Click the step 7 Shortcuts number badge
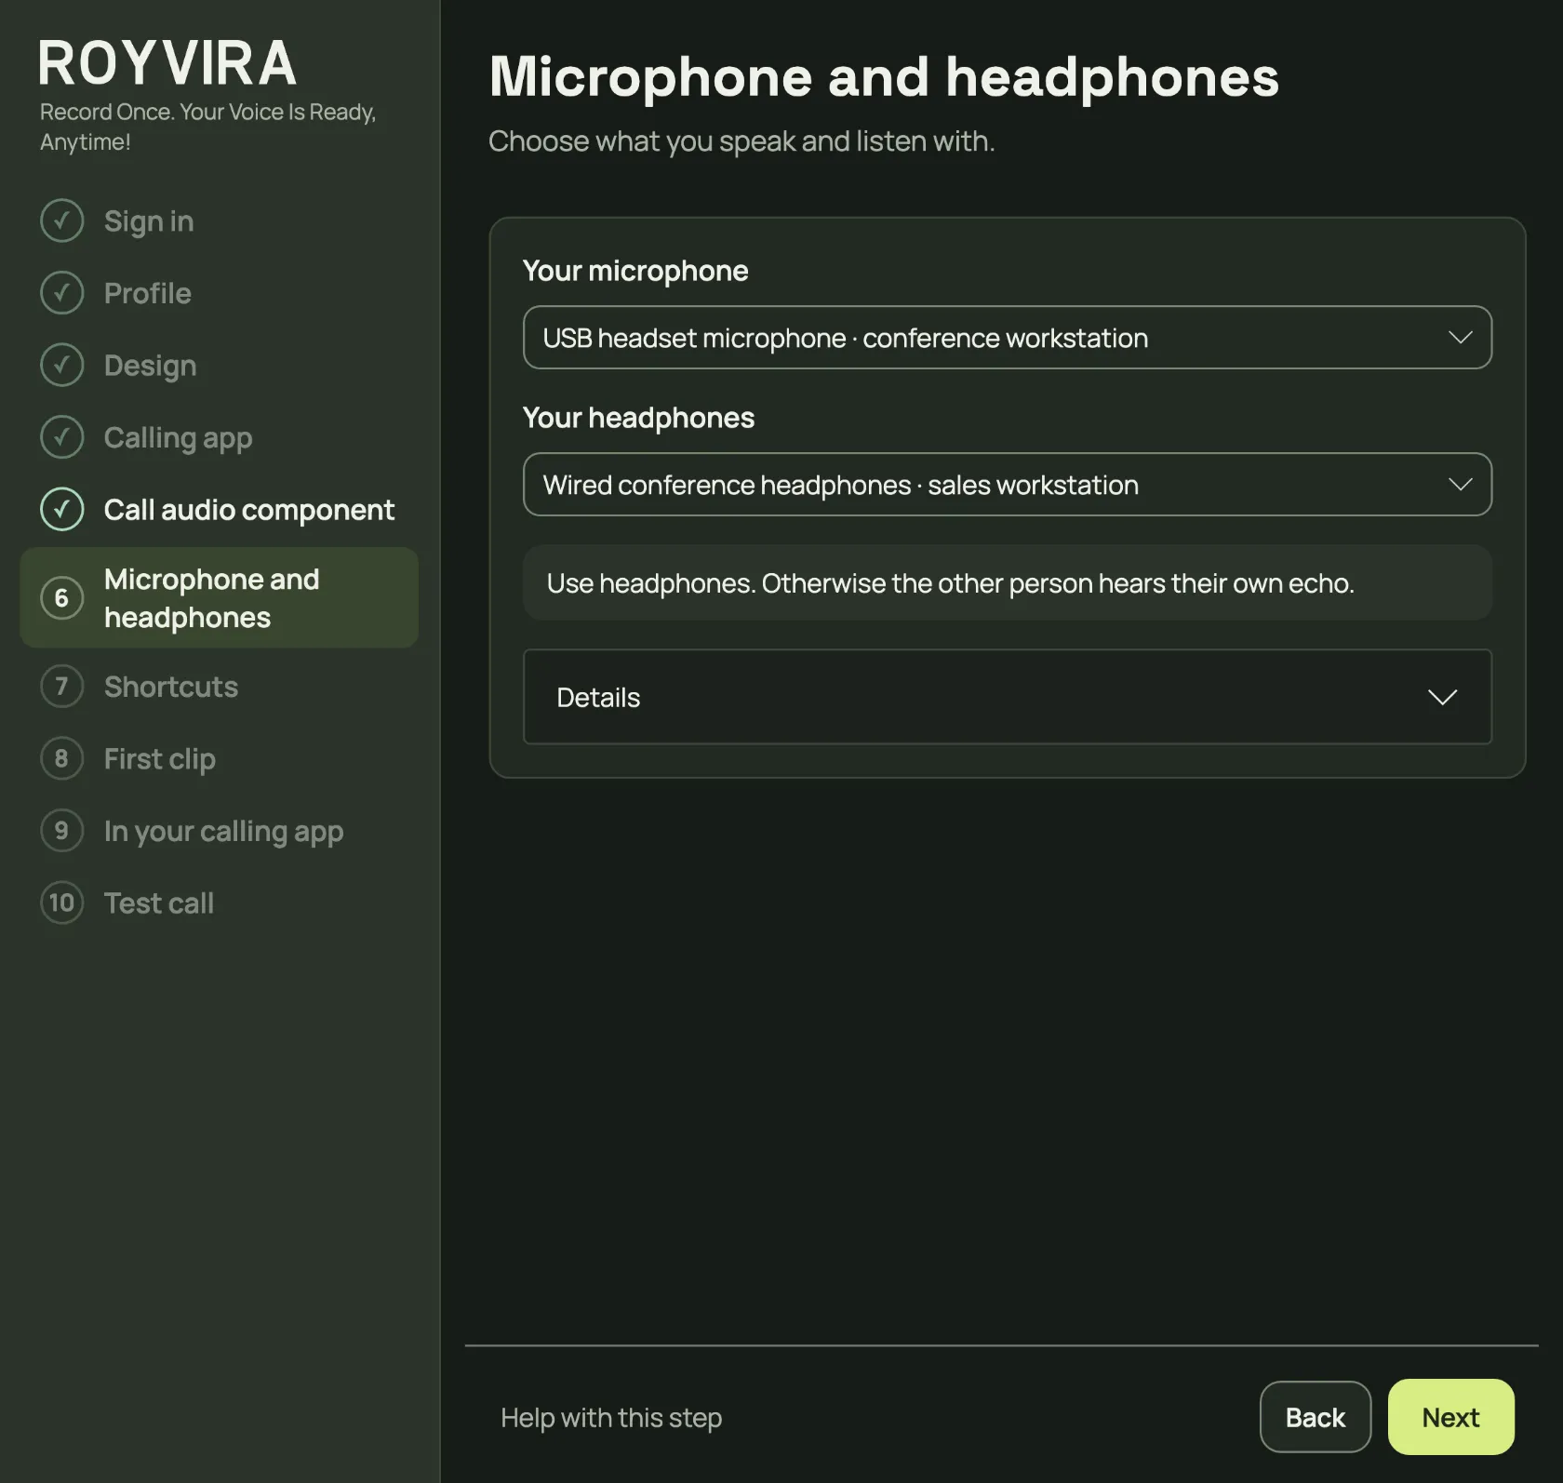The image size is (1563, 1483). 61,686
